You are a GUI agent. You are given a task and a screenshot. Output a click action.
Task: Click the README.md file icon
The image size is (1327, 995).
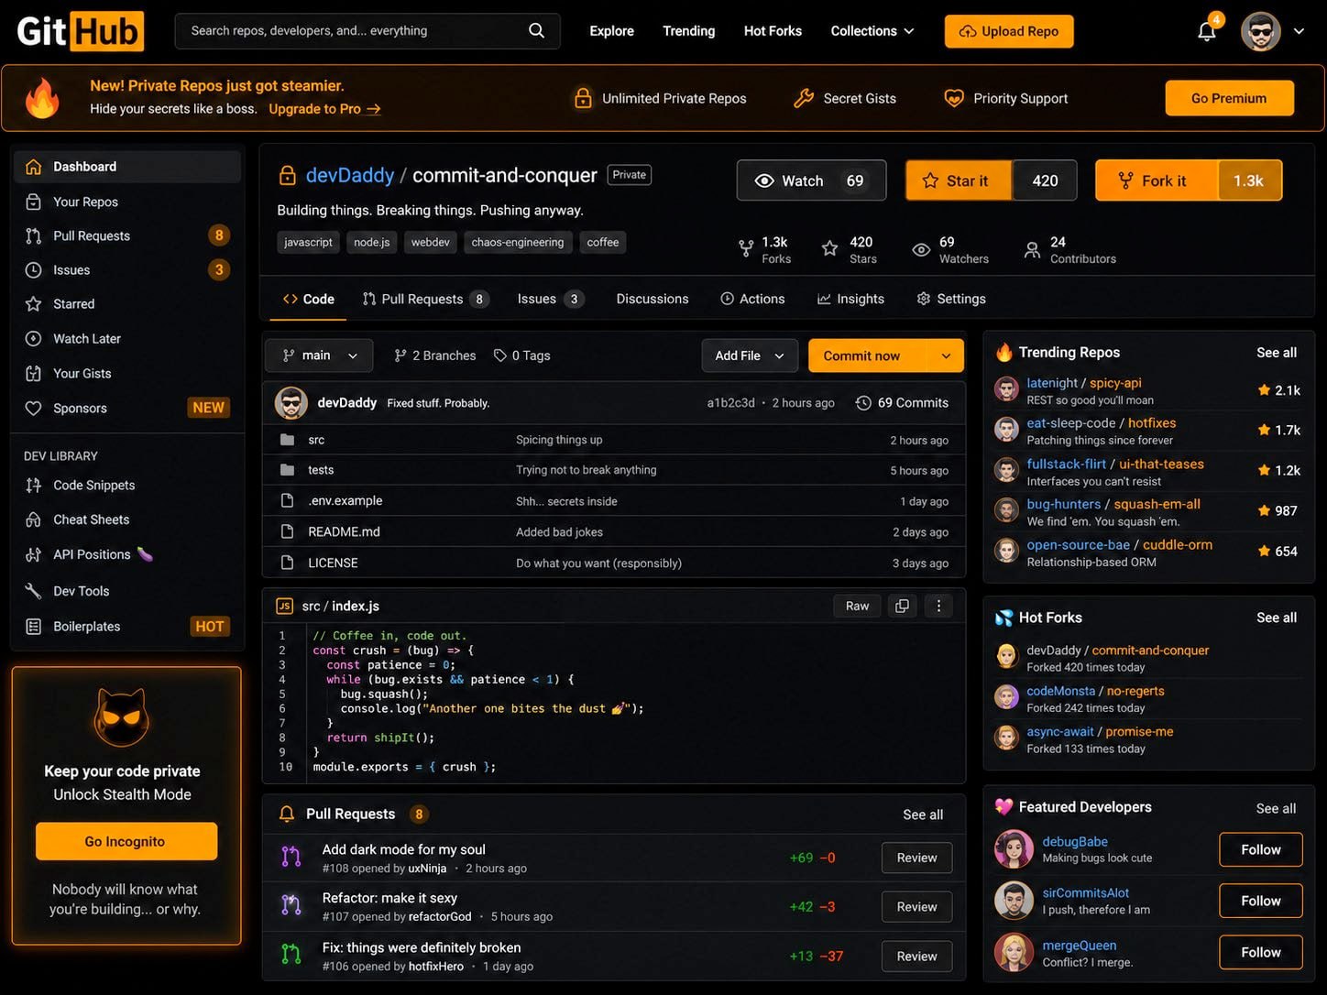pyautogui.click(x=287, y=531)
